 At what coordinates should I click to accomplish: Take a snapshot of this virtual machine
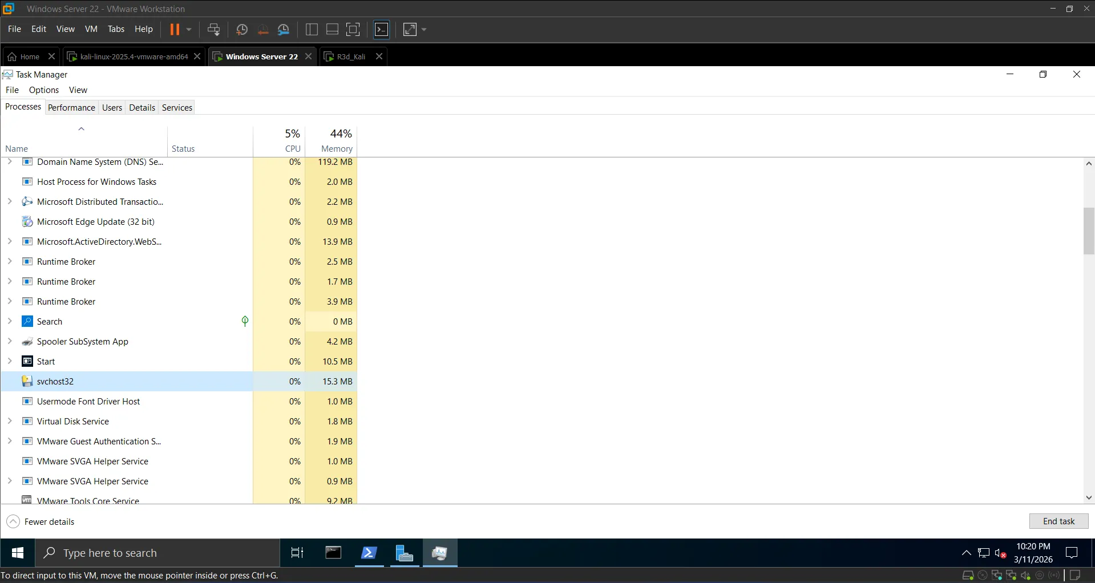tap(242, 30)
